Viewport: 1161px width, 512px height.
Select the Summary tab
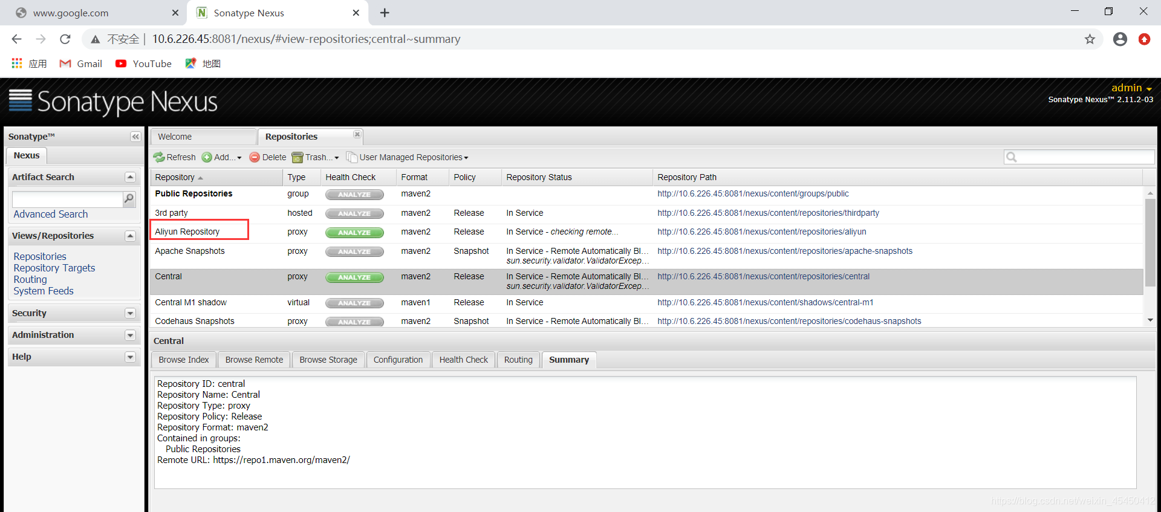[x=569, y=360]
